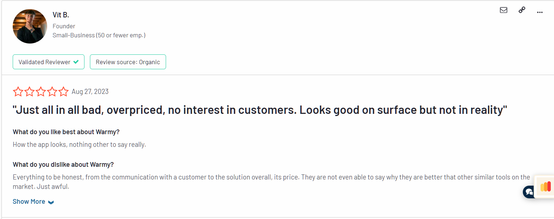Screen dimensions: 554x219
Task: Click the review date Aug 27, 2023
Action: (x=90, y=92)
